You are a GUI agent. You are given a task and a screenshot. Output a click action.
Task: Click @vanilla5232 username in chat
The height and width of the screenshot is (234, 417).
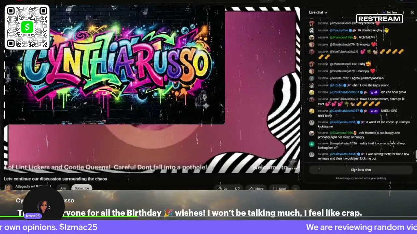click(339, 78)
